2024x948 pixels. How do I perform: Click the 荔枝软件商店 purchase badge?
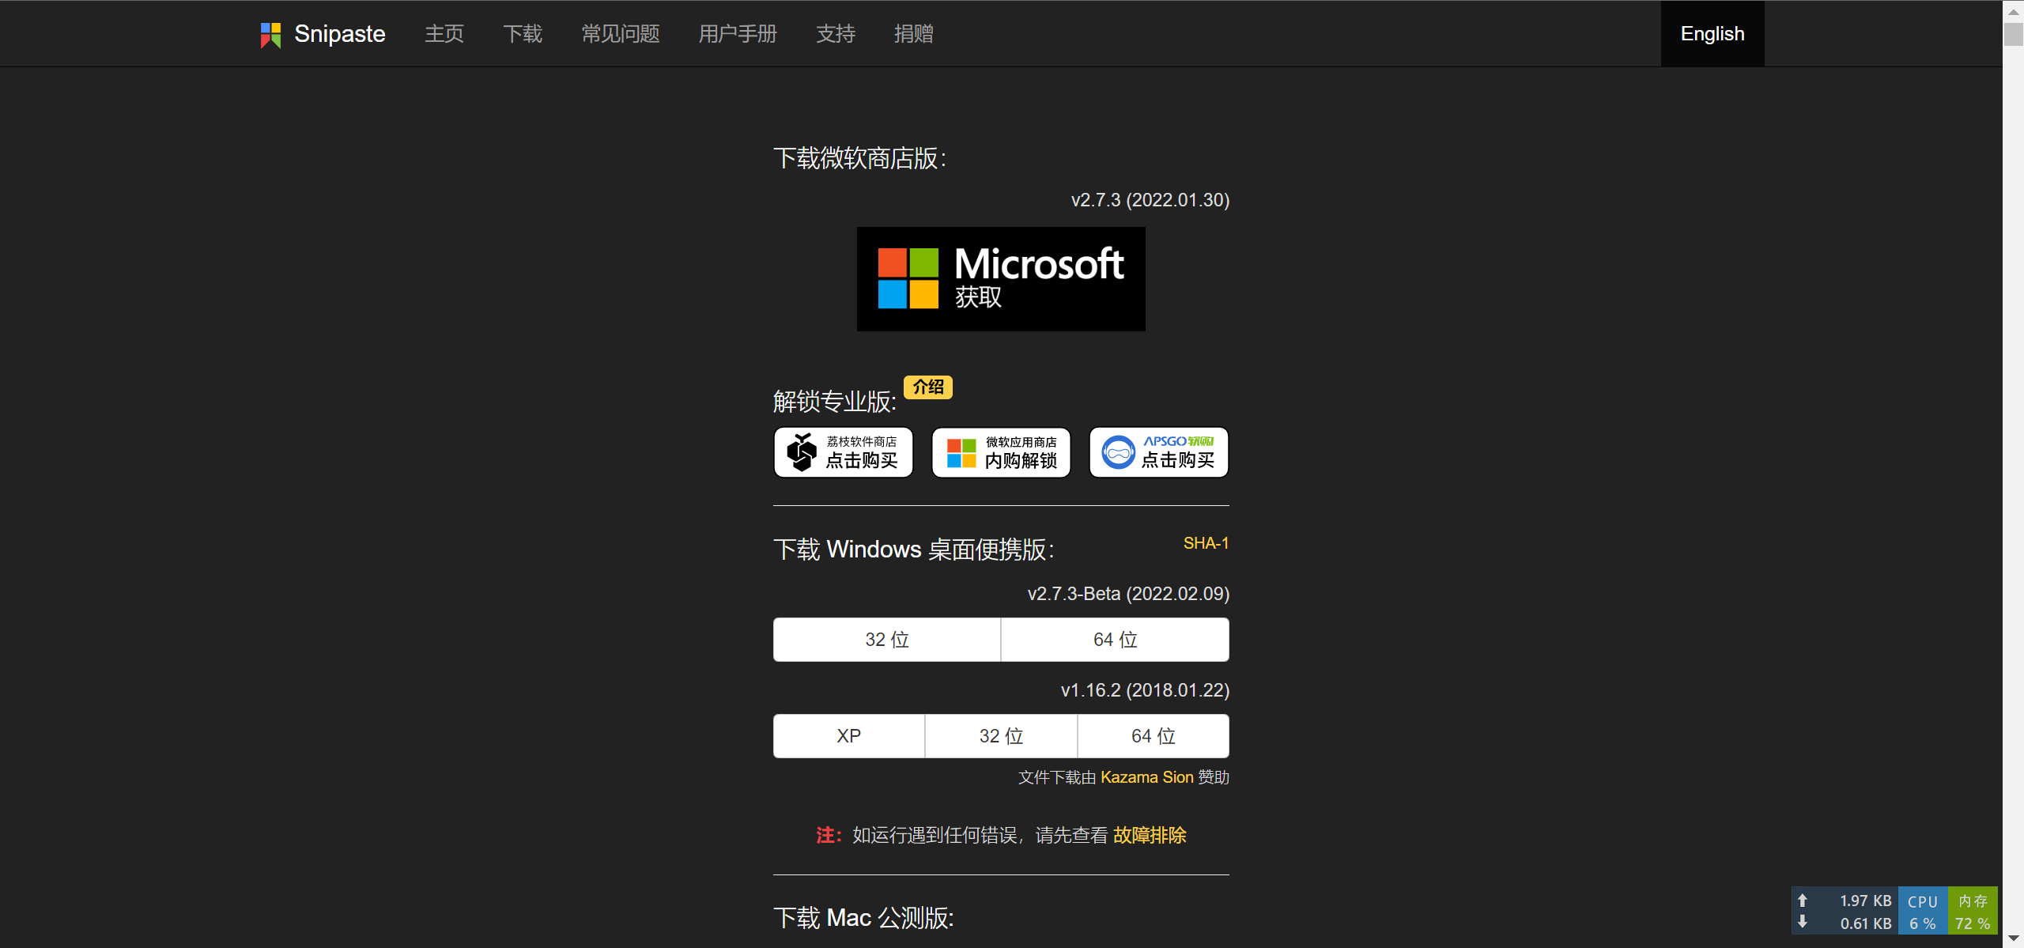842,452
